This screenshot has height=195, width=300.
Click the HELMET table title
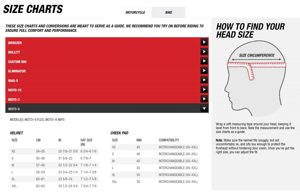(16, 133)
